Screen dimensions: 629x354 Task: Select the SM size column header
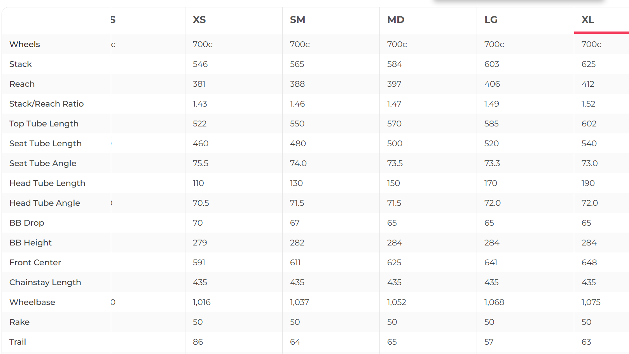point(297,20)
